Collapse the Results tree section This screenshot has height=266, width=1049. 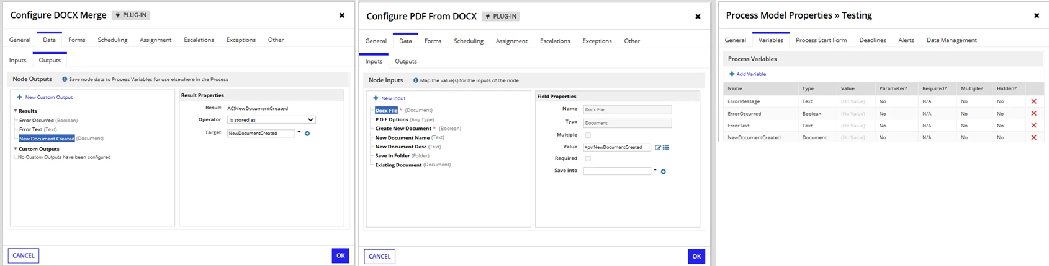pos(16,111)
